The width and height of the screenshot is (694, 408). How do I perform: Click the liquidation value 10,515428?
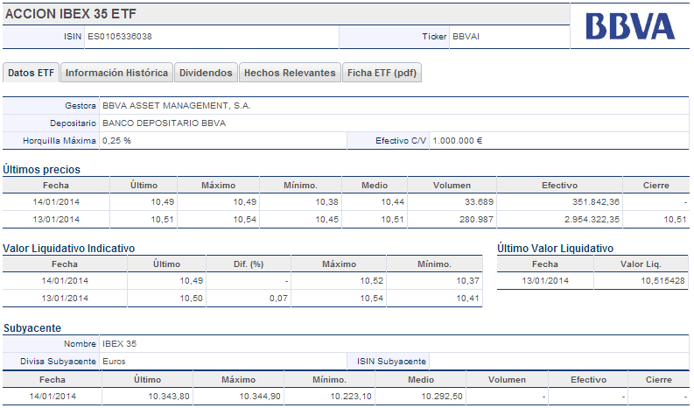(662, 281)
